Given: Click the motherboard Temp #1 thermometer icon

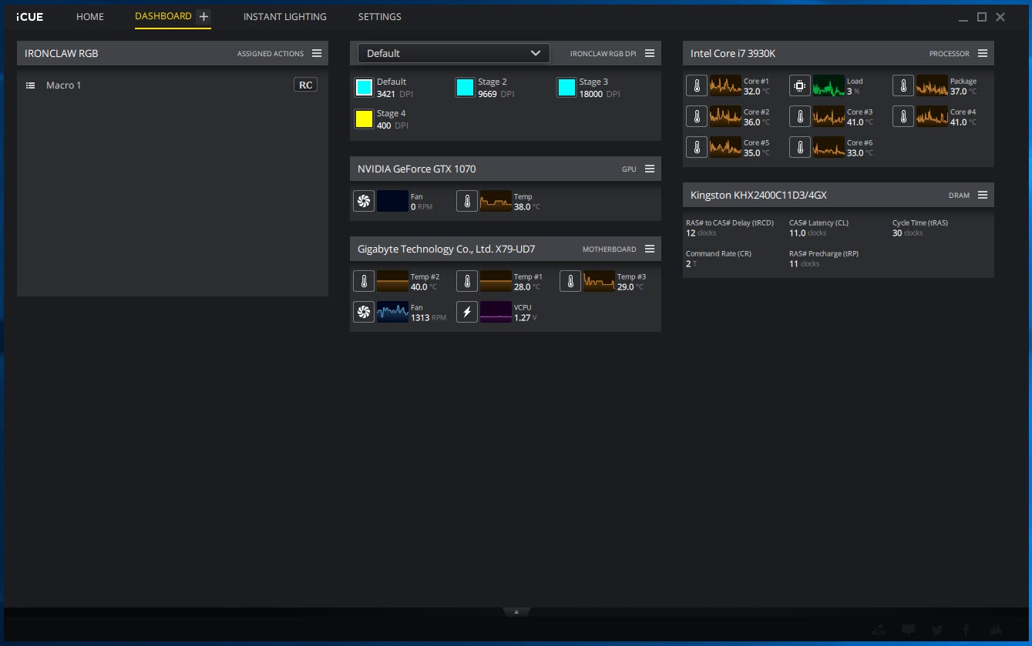Looking at the screenshot, I should pyautogui.click(x=467, y=281).
